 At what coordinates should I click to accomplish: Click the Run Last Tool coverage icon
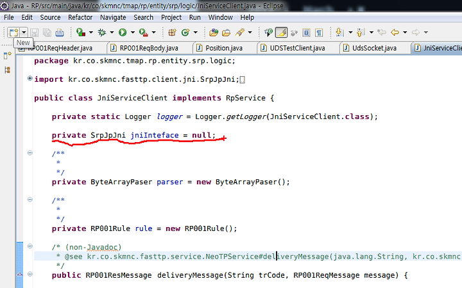tap(80, 33)
